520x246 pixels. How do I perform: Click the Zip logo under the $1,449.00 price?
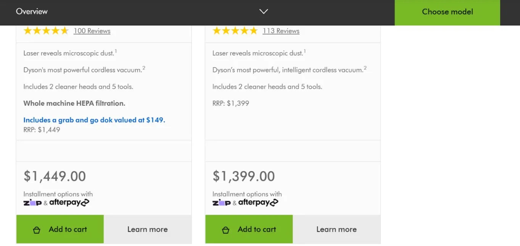point(32,203)
